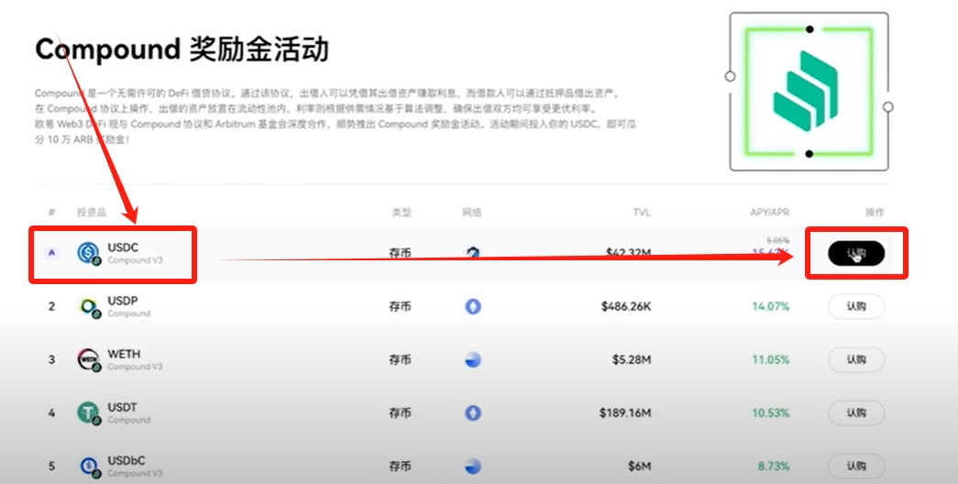Click the 类型 column header
The width and height of the screenshot is (958, 484).
pos(401,212)
